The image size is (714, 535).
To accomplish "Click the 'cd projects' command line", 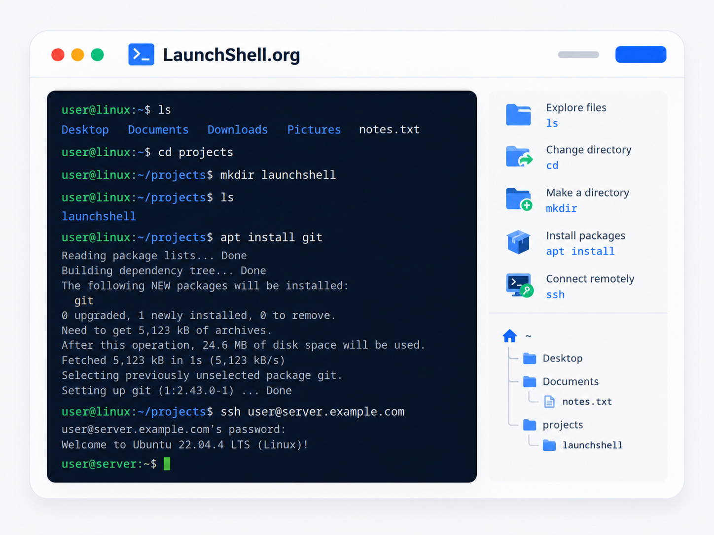I will pyautogui.click(x=147, y=152).
